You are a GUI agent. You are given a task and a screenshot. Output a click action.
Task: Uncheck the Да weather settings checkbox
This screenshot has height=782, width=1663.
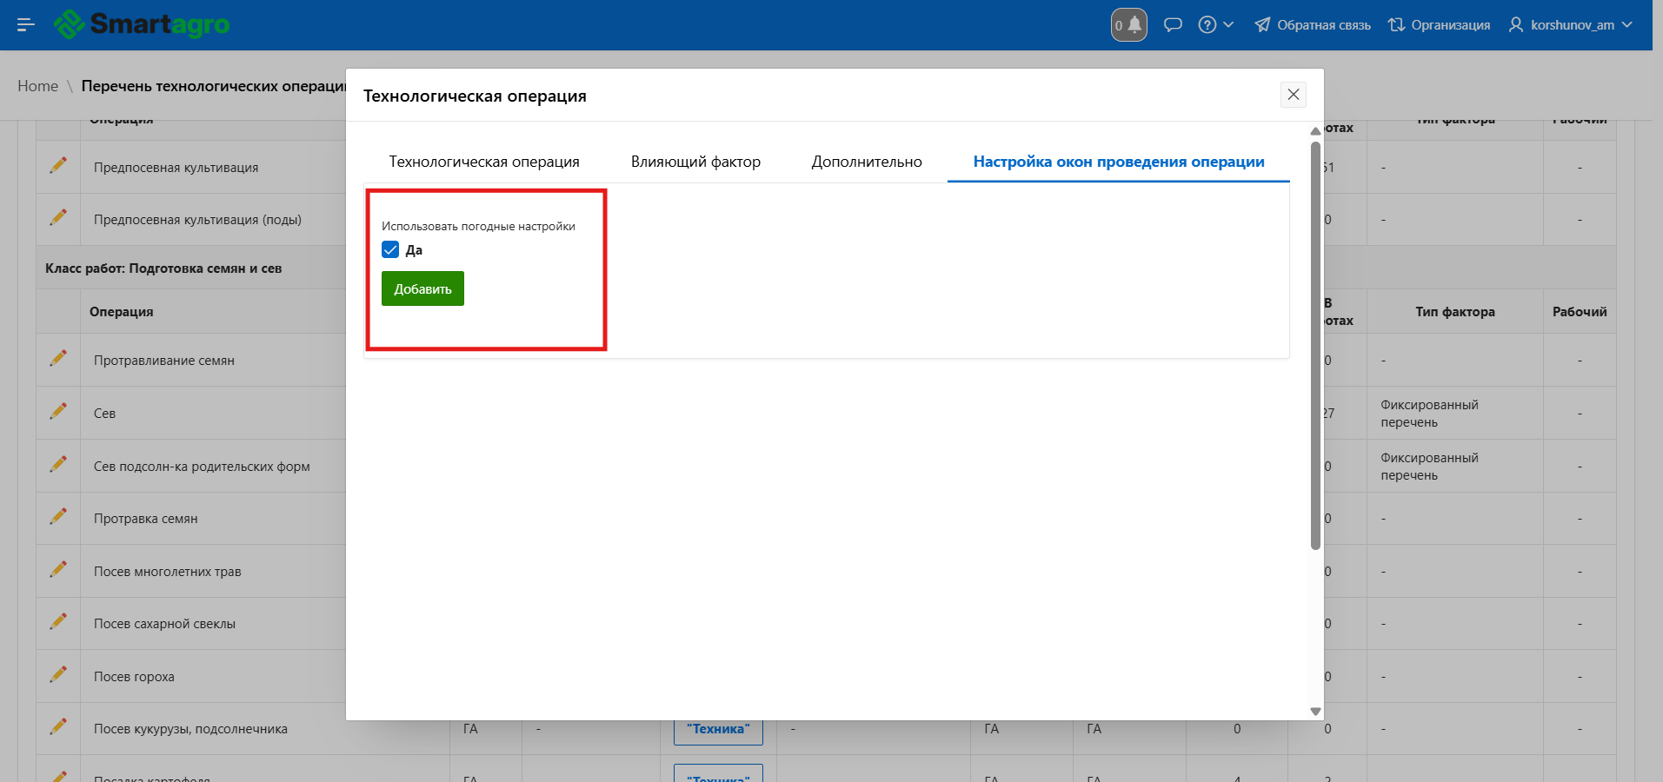pyautogui.click(x=390, y=250)
